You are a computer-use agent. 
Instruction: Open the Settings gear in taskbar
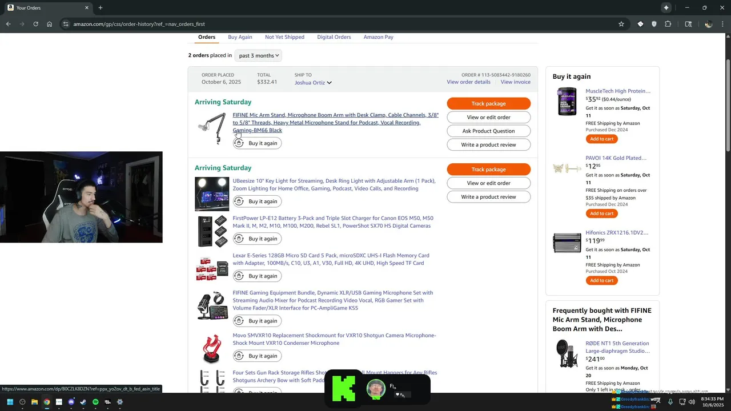[x=120, y=402]
